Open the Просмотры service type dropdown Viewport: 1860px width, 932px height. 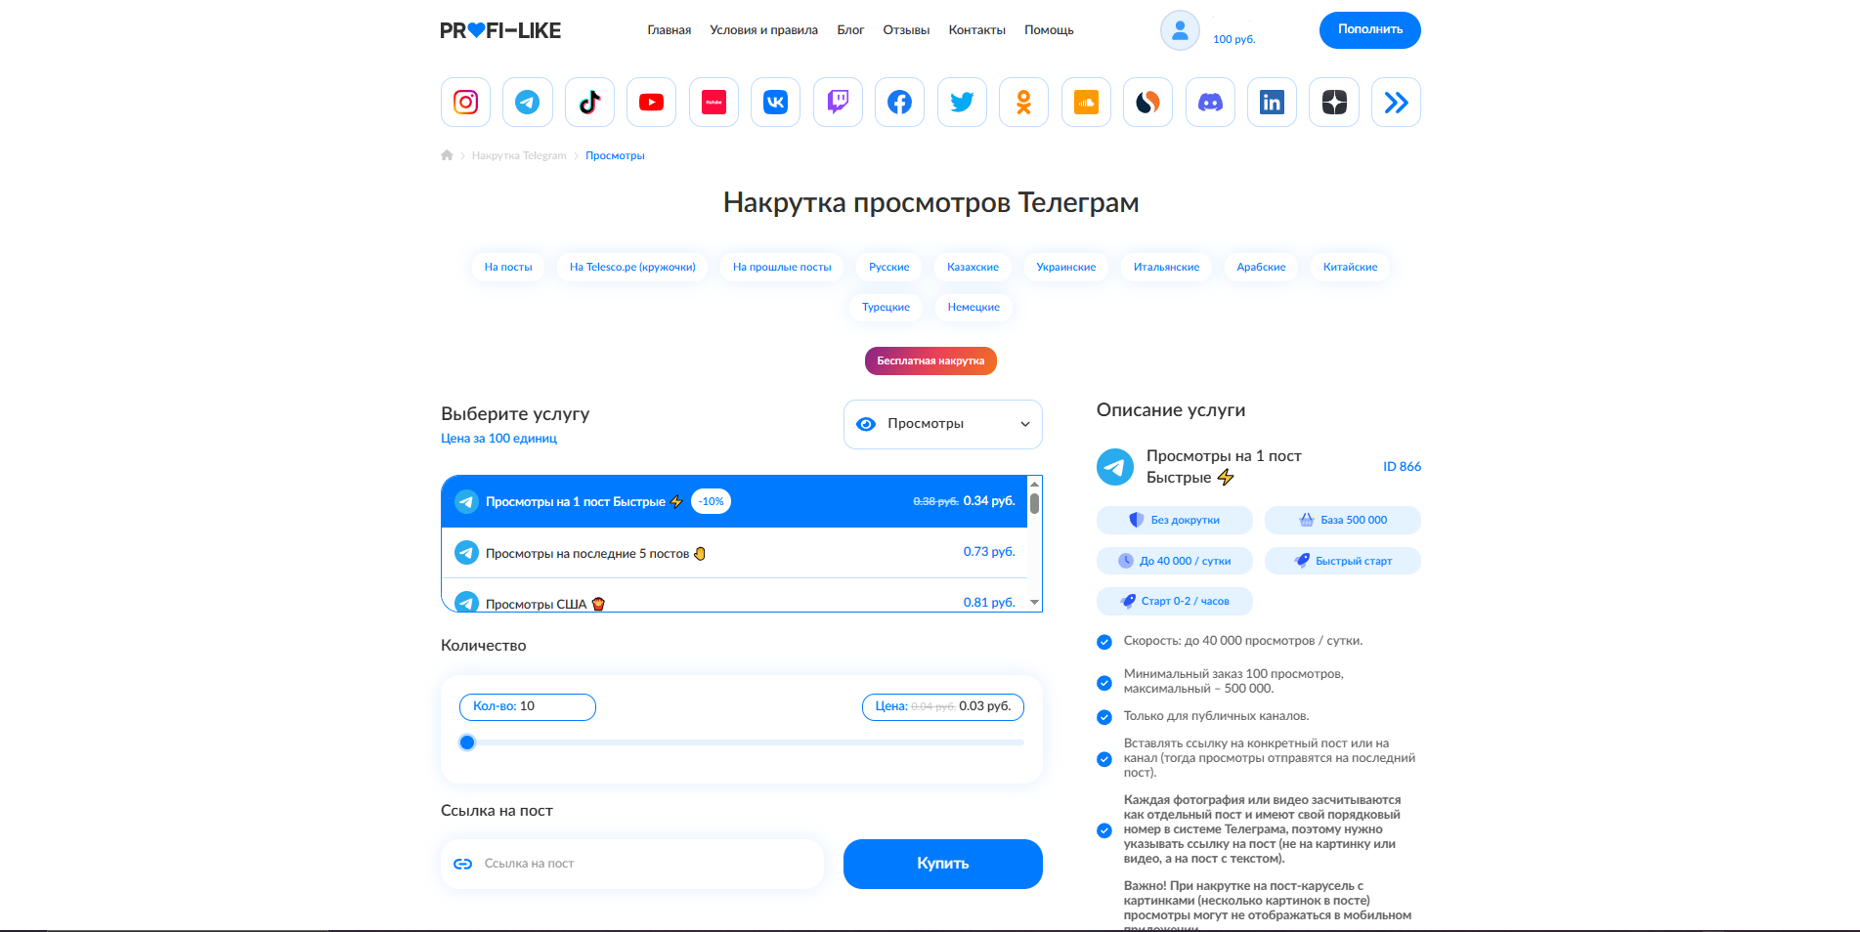point(942,424)
